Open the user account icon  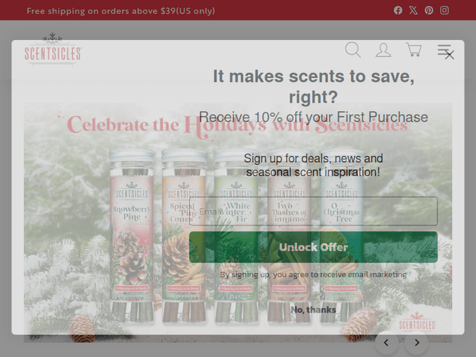[x=383, y=49]
